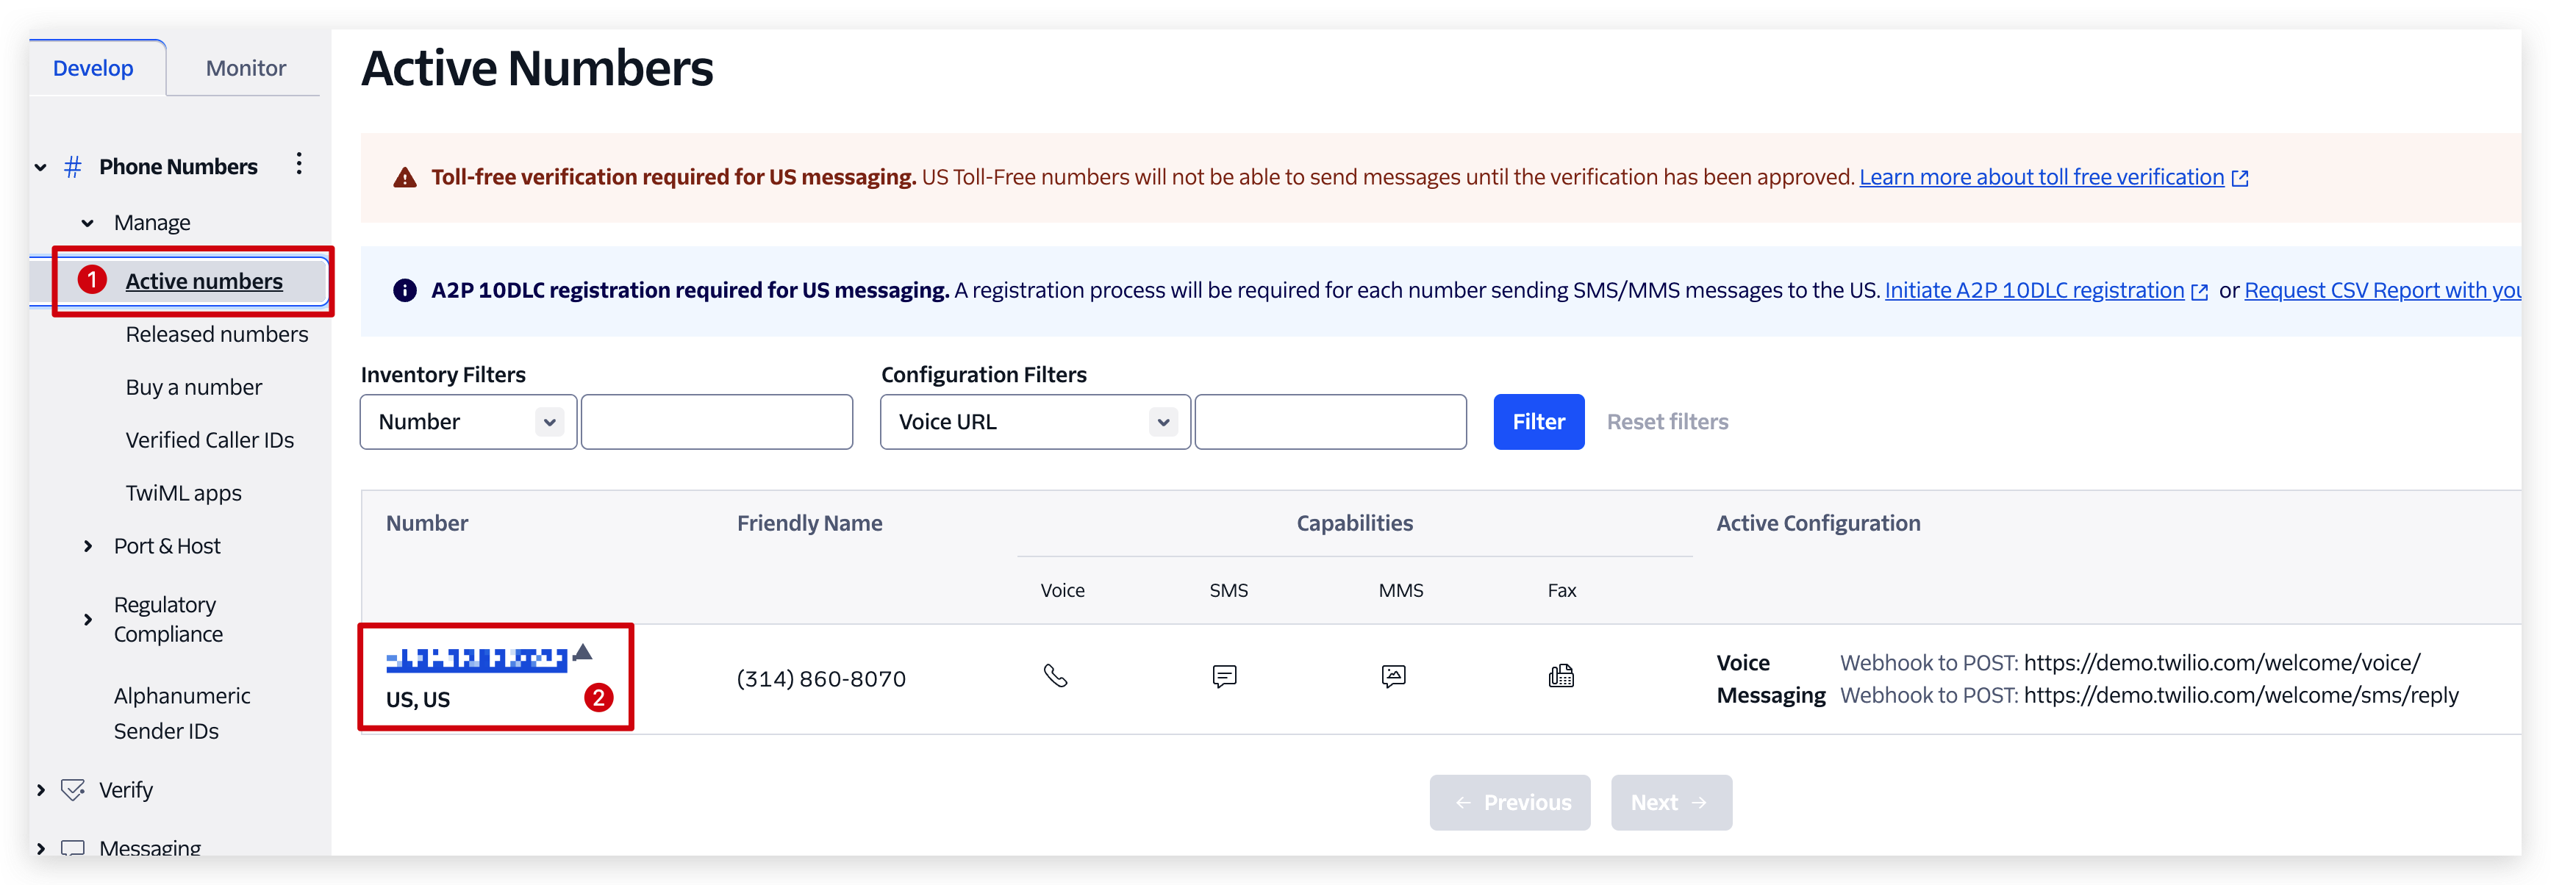The image size is (2551, 885).
Task: Click the warning triangle next to number
Action: pyautogui.click(x=582, y=651)
